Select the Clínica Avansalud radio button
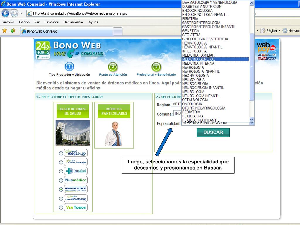This screenshot has height=225, width=300. click(x=61, y=162)
